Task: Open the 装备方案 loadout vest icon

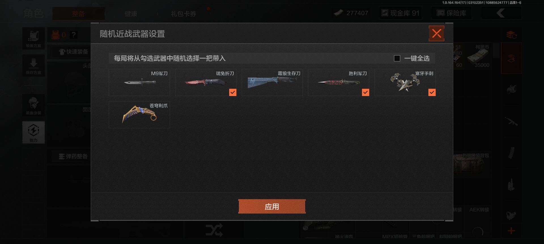Action: tap(33, 38)
